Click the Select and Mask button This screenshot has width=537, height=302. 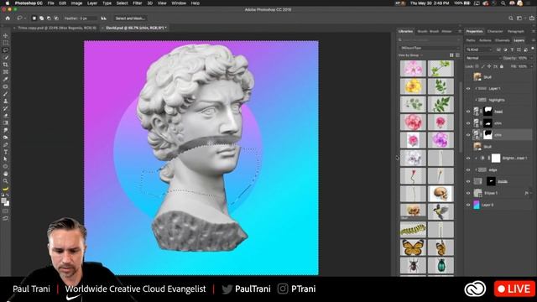coord(130,18)
